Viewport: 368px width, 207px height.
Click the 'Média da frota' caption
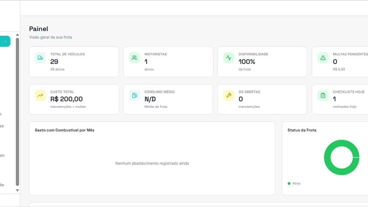(156, 107)
